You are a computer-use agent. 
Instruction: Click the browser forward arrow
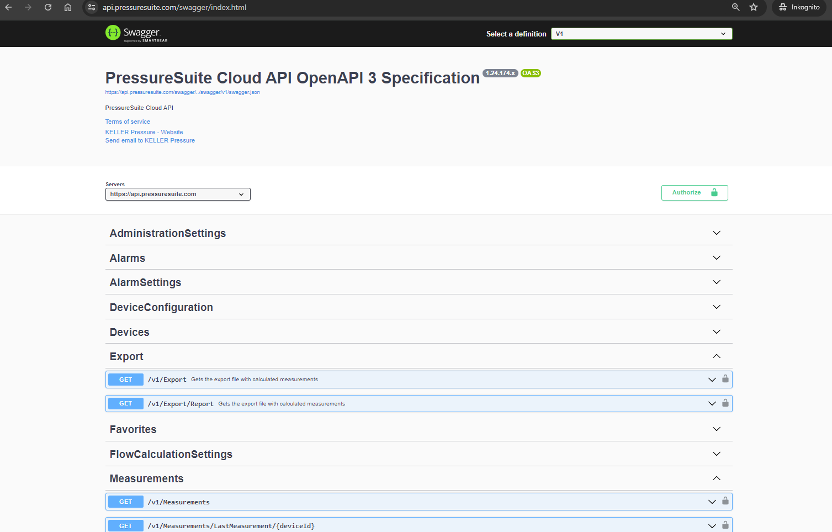click(28, 7)
